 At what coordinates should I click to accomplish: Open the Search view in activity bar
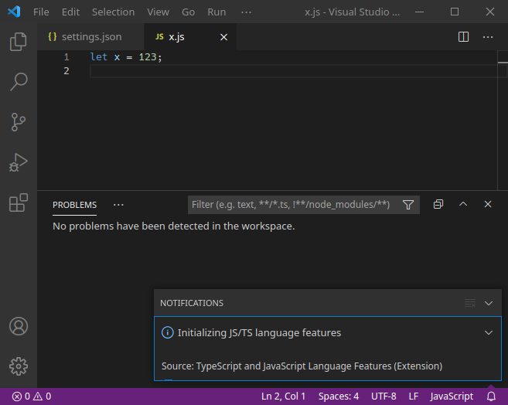pos(18,82)
